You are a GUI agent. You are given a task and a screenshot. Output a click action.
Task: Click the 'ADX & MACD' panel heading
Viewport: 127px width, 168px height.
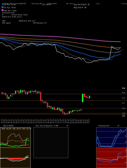click(x=8, y=126)
